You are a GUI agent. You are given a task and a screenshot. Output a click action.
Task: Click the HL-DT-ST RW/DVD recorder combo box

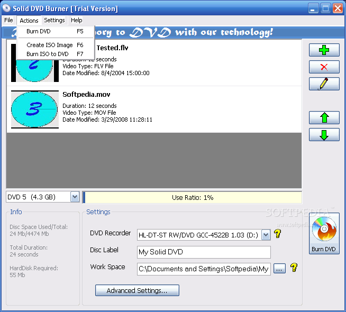tap(204, 235)
